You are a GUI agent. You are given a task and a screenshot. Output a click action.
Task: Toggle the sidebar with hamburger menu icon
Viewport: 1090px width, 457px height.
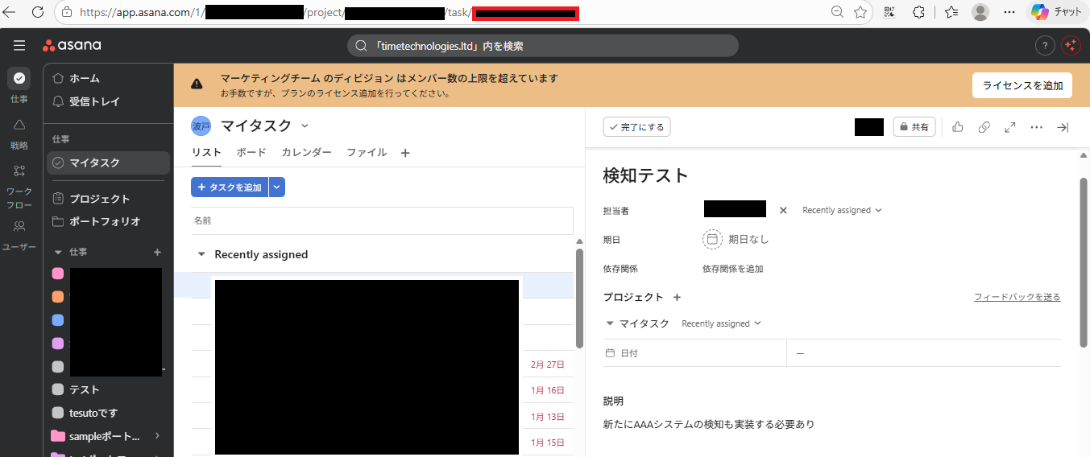coord(19,46)
